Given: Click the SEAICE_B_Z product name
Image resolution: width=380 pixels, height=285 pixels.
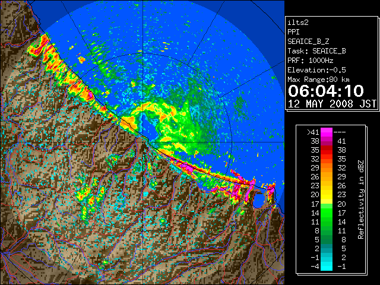Looking at the screenshot, I should point(308,42).
